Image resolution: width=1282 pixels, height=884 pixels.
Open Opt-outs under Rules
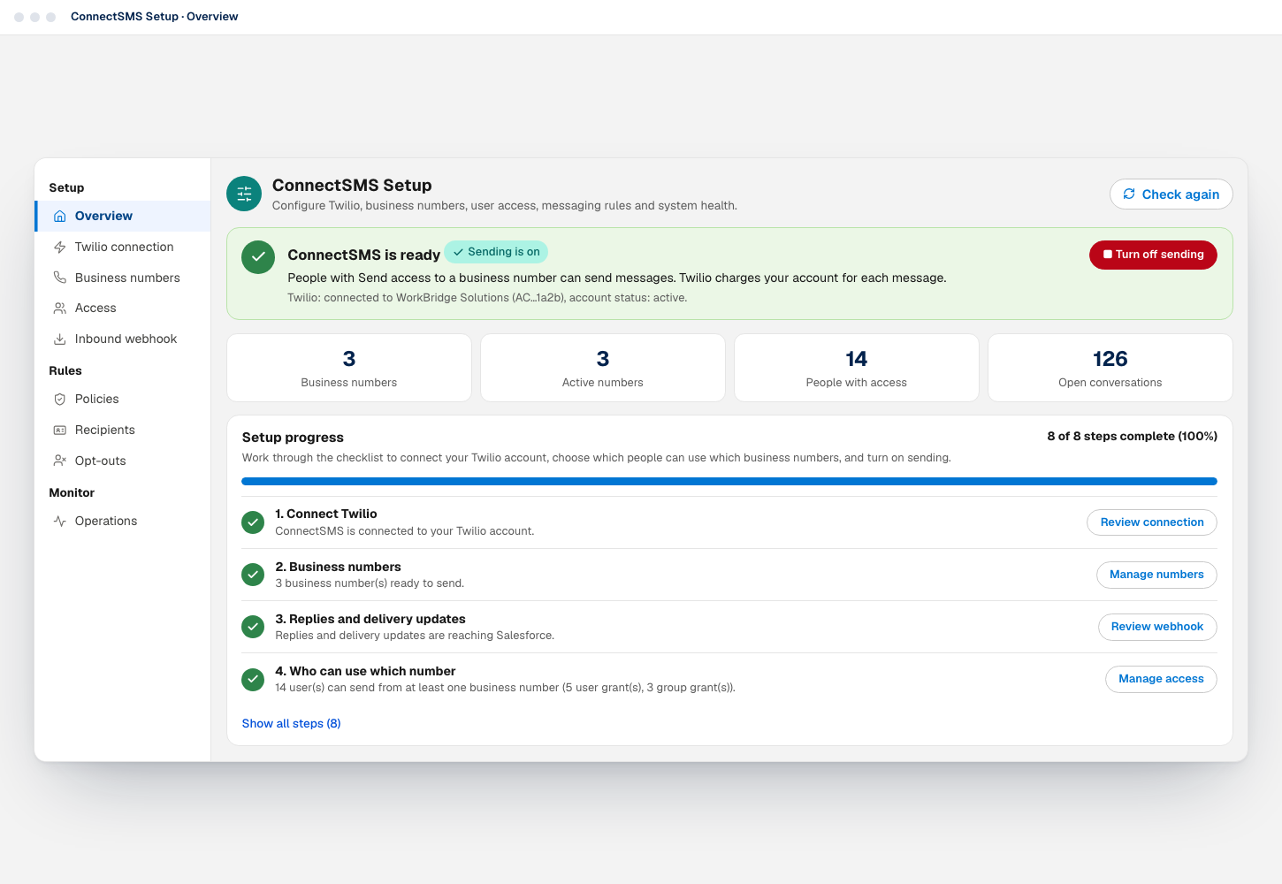click(123, 461)
